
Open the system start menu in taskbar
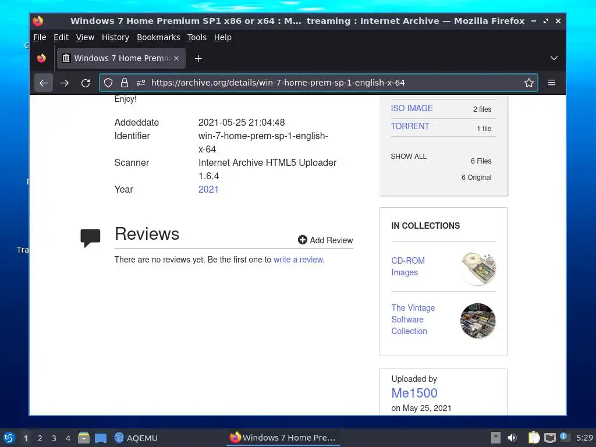coord(9,438)
